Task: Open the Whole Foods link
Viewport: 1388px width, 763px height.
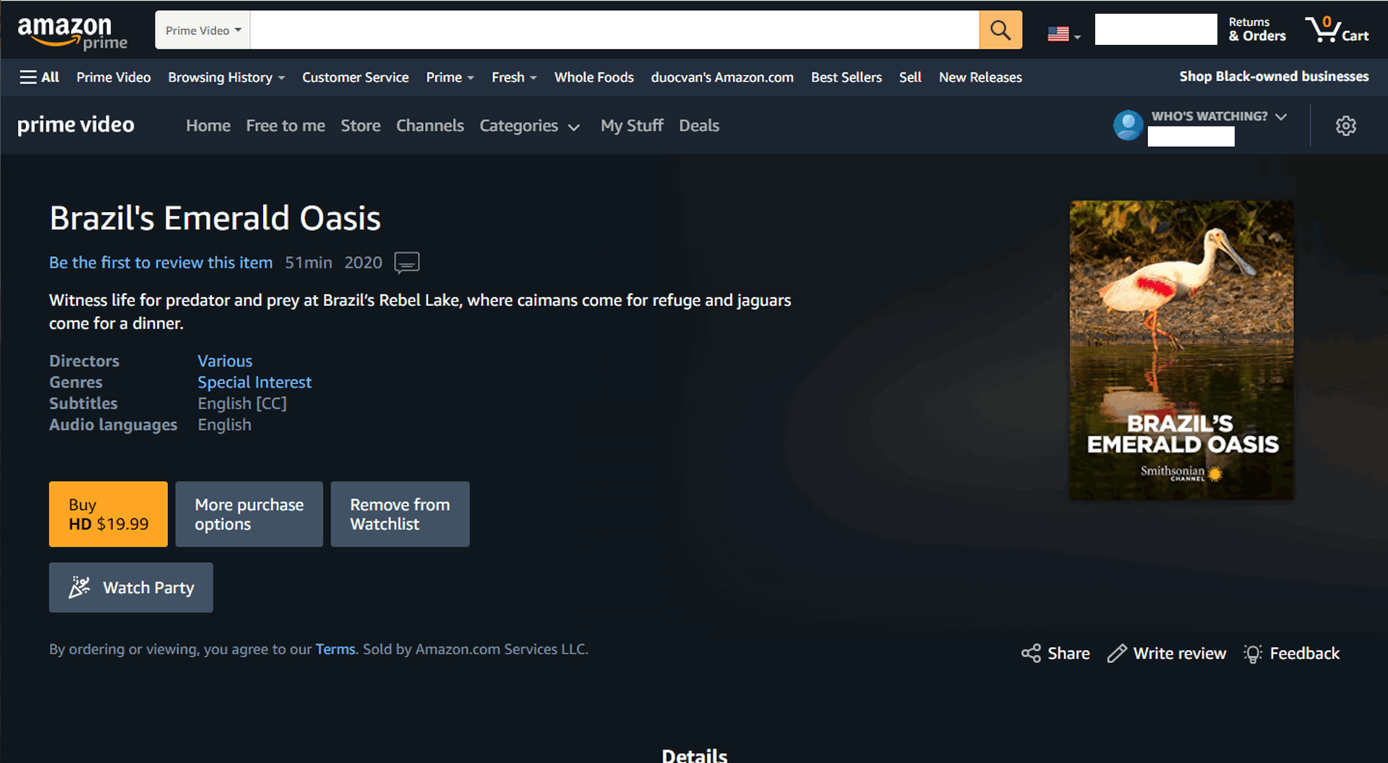Action: [x=594, y=77]
